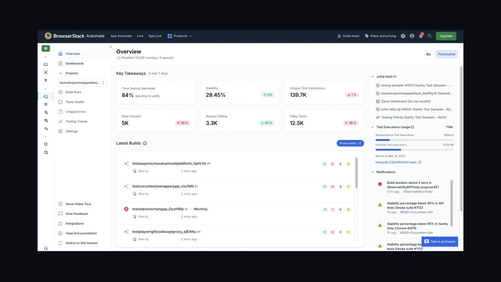Click Talk to an Expert chat button
The height and width of the screenshot is (282, 501).
point(440,241)
